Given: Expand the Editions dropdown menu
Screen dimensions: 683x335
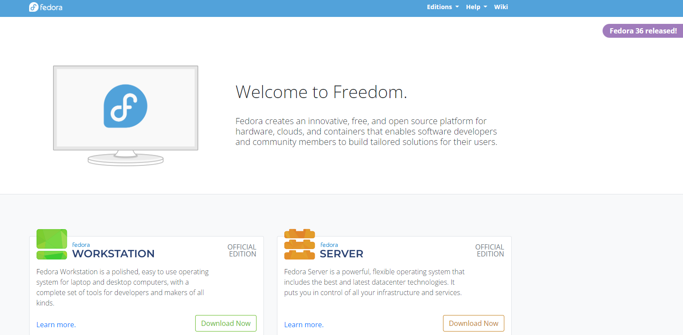Looking at the screenshot, I should tap(442, 7).
